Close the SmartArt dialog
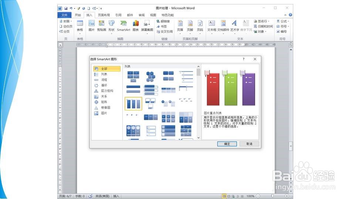The height and width of the screenshot is (199, 355). [x=255, y=59]
